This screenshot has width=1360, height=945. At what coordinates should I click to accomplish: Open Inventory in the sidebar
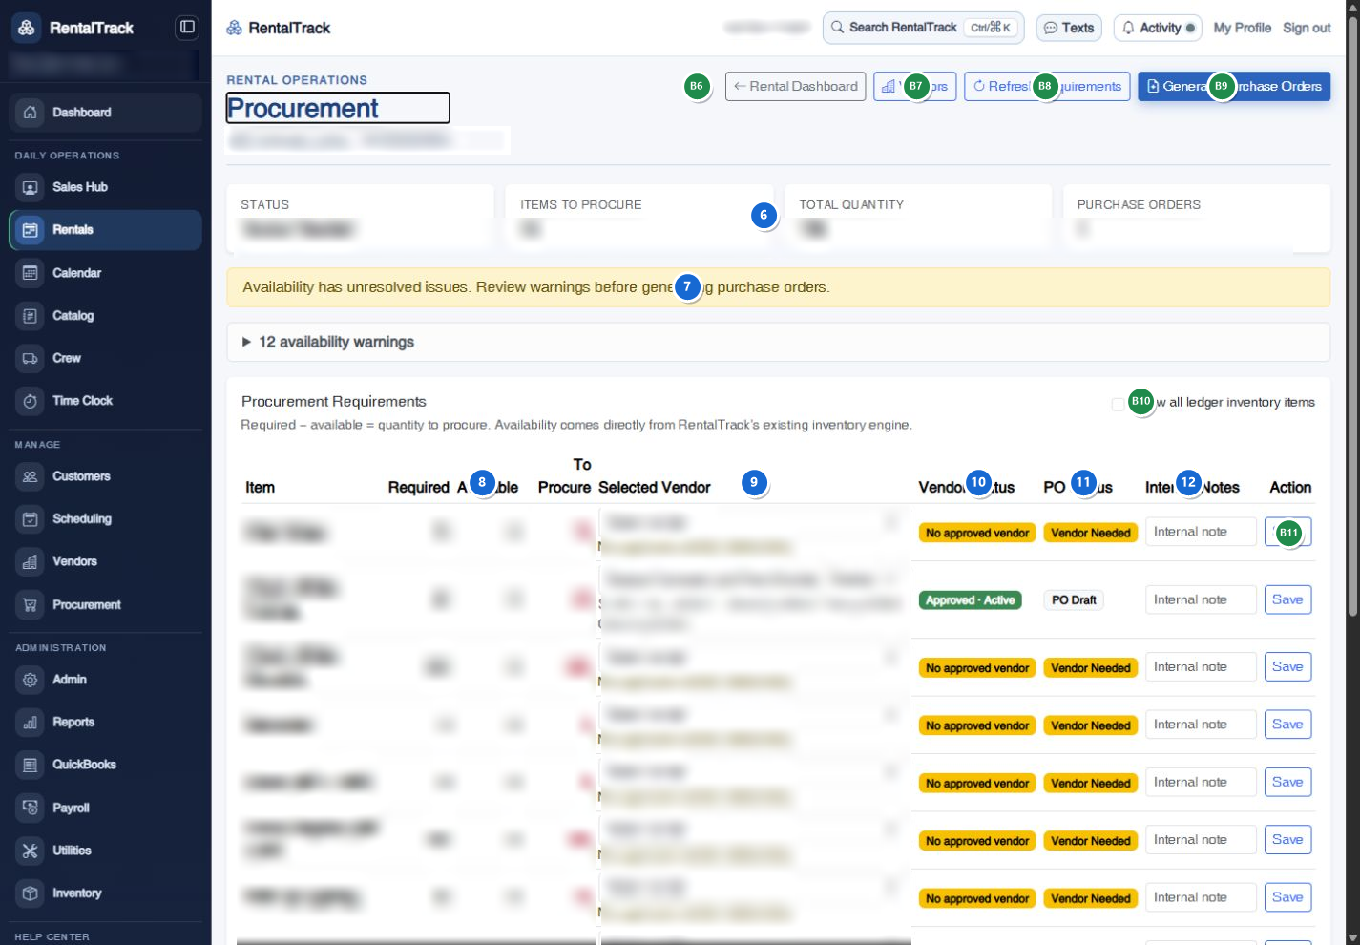tap(105, 893)
